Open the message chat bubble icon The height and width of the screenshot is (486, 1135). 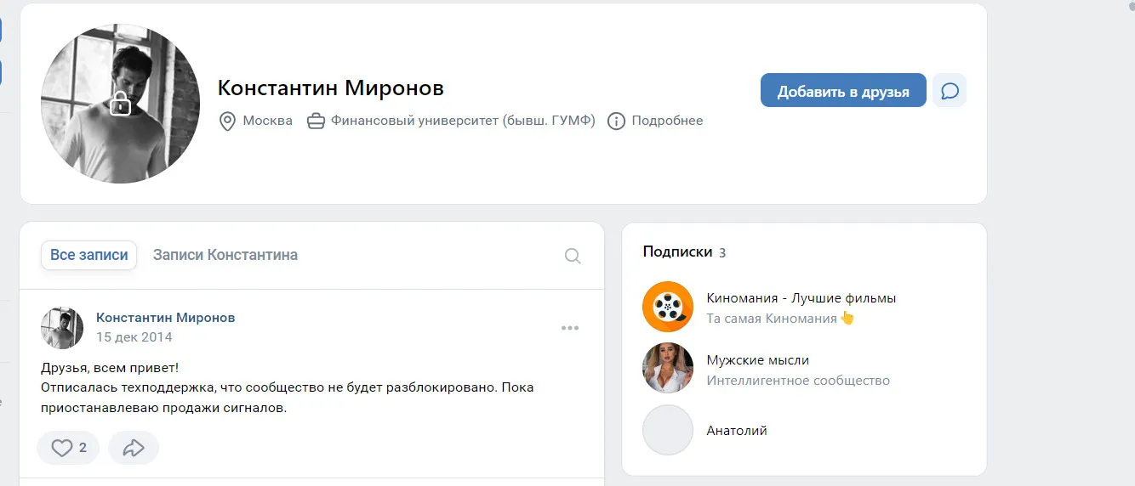pyautogui.click(x=950, y=90)
